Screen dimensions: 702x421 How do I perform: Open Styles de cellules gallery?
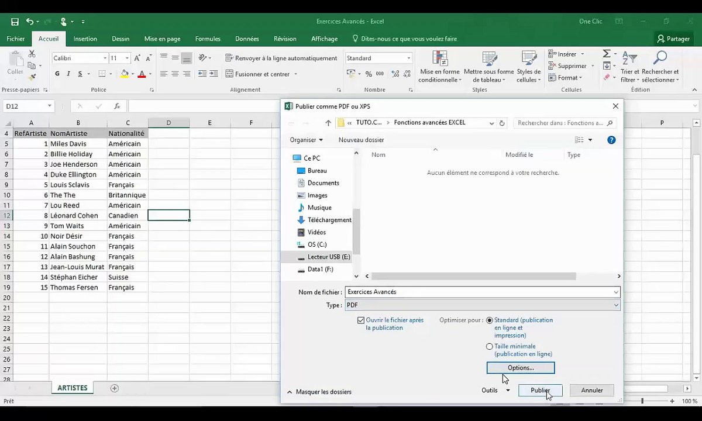(x=529, y=67)
